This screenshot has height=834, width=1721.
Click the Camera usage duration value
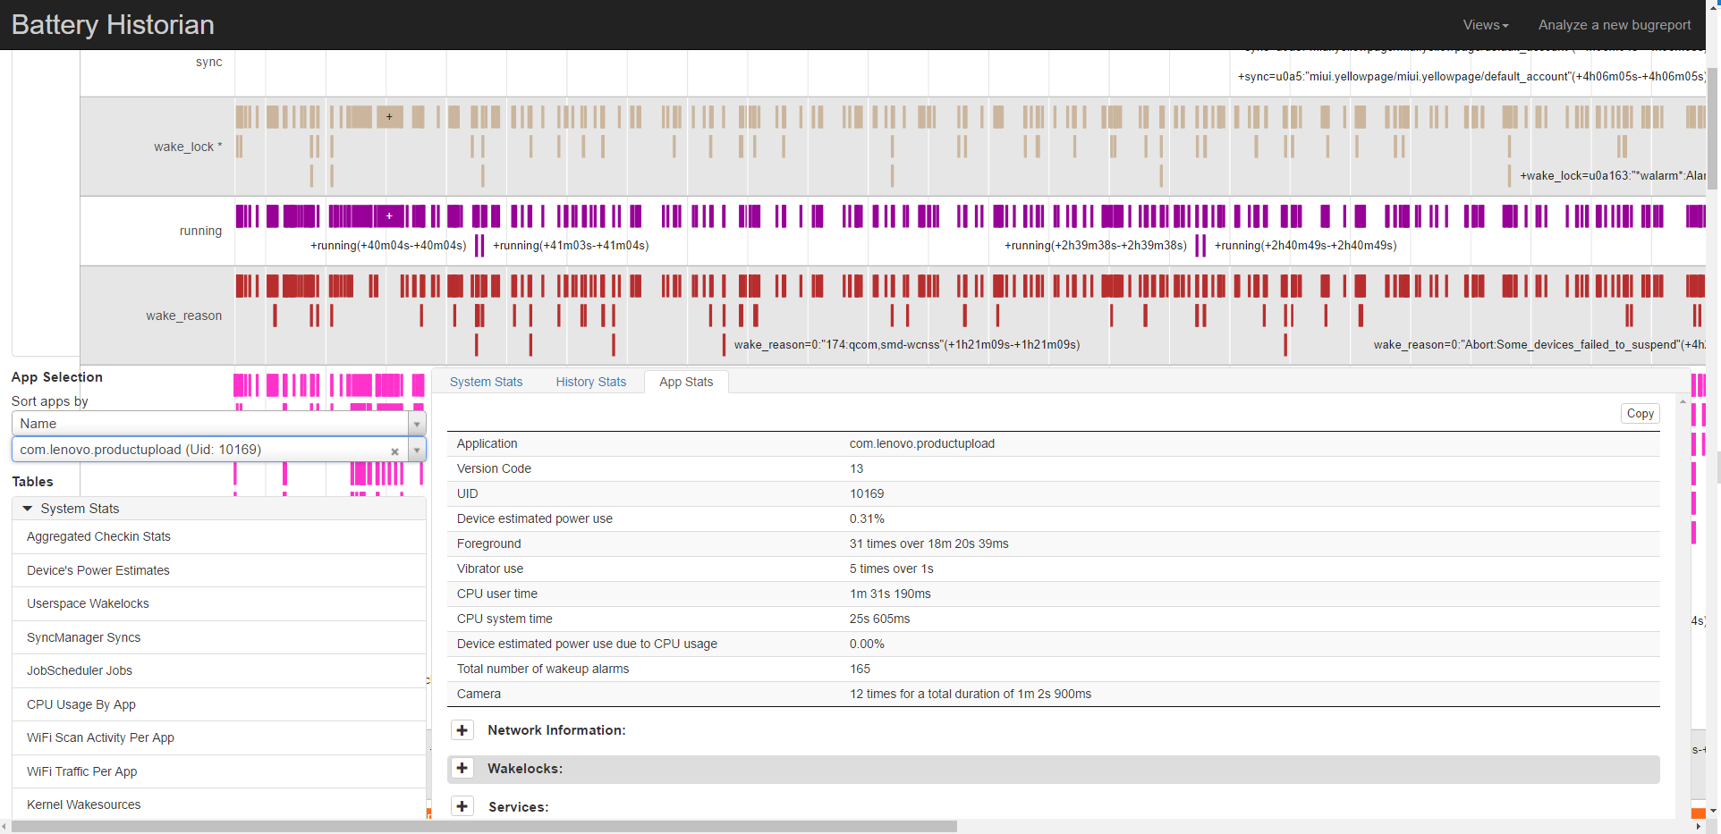tap(970, 694)
